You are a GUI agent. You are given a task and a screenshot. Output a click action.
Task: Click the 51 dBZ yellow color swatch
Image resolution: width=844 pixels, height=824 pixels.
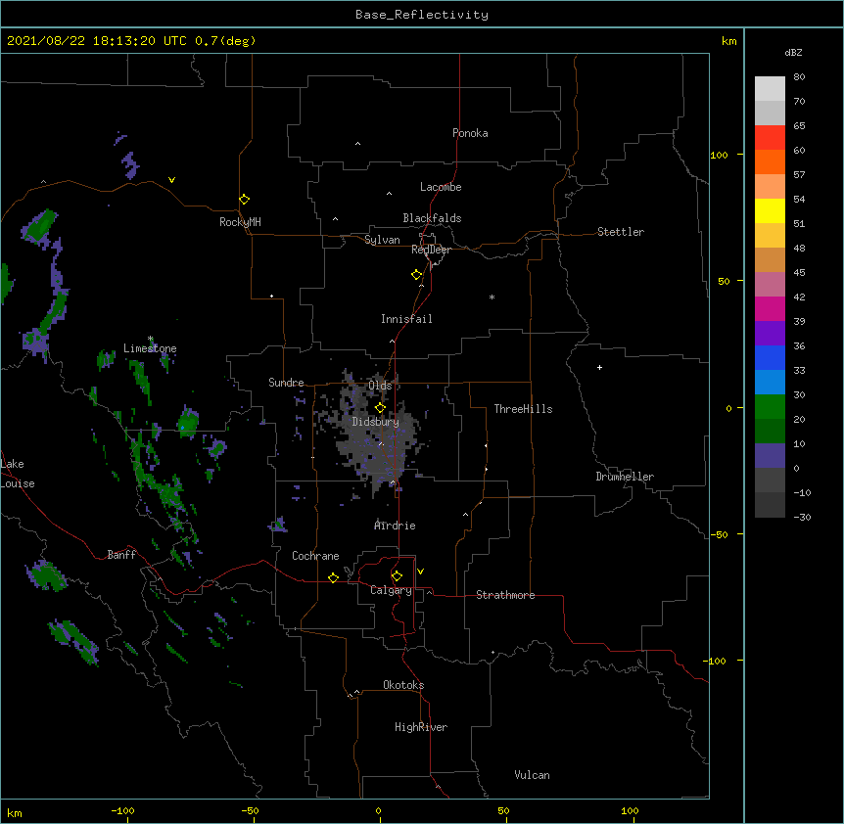tap(770, 235)
